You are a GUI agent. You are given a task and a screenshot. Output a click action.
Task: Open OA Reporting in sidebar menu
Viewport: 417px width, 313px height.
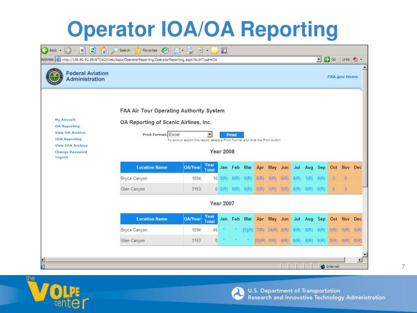[x=67, y=126]
